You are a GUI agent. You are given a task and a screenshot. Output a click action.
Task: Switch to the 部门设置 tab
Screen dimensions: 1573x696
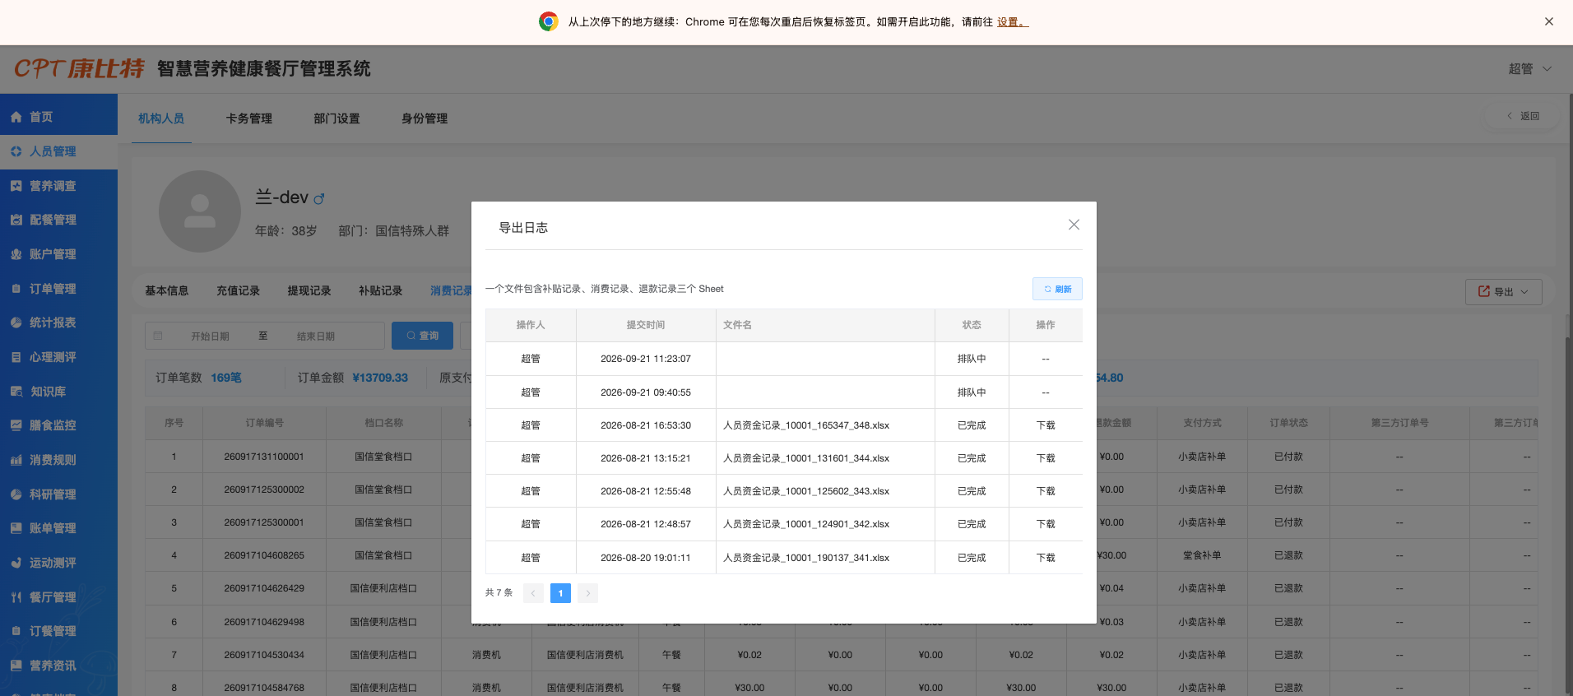[x=336, y=118]
